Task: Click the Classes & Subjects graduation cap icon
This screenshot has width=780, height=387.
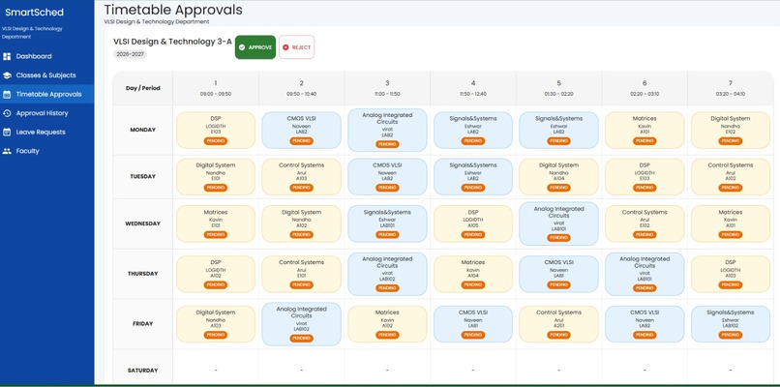Action: coord(7,75)
